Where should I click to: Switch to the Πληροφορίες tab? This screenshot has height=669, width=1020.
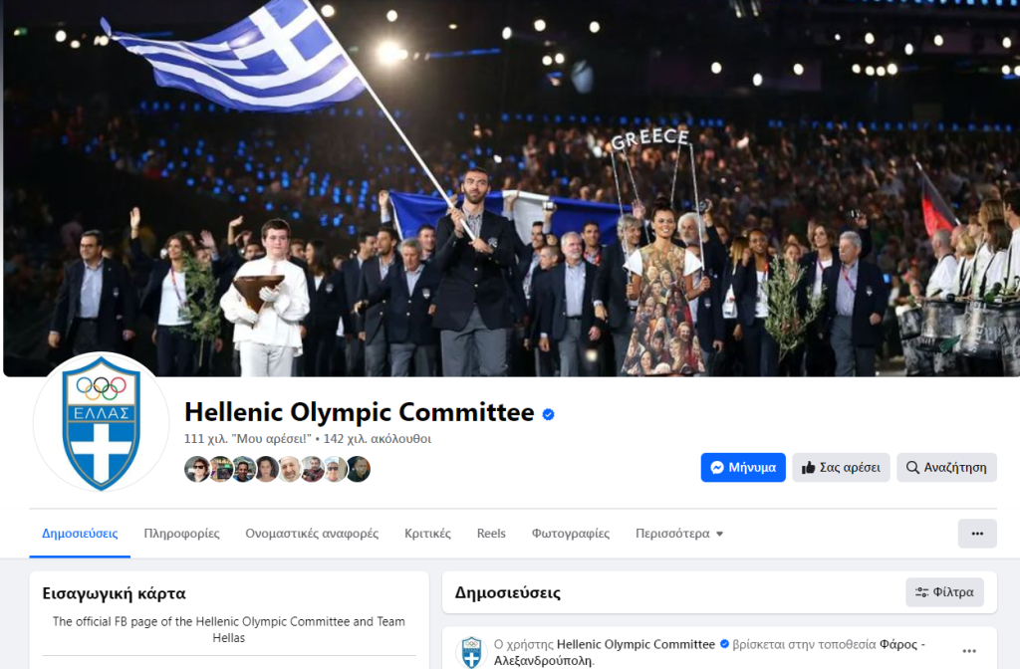point(181,534)
